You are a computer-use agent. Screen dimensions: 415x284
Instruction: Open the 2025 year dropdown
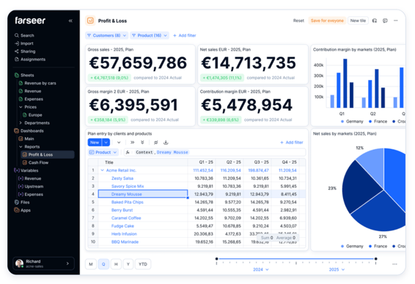click(x=337, y=269)
